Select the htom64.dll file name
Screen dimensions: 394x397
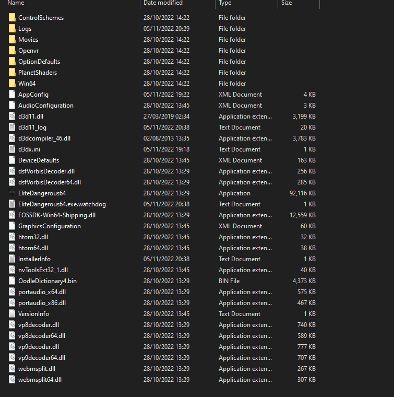click(33, 248)
